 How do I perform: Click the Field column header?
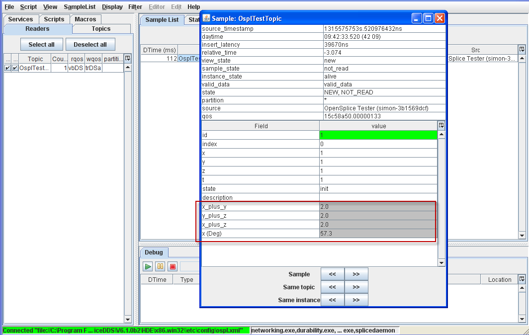(x=261, y=126)
